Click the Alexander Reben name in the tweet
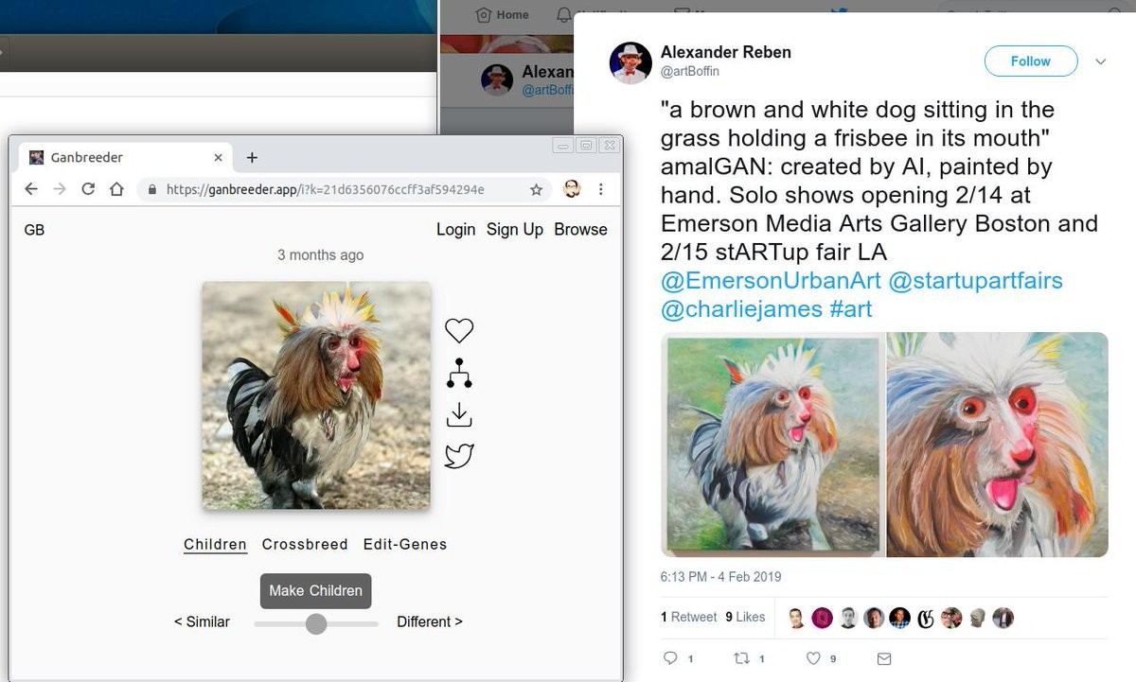The image size is (1136, 682). tap(725, 53)
